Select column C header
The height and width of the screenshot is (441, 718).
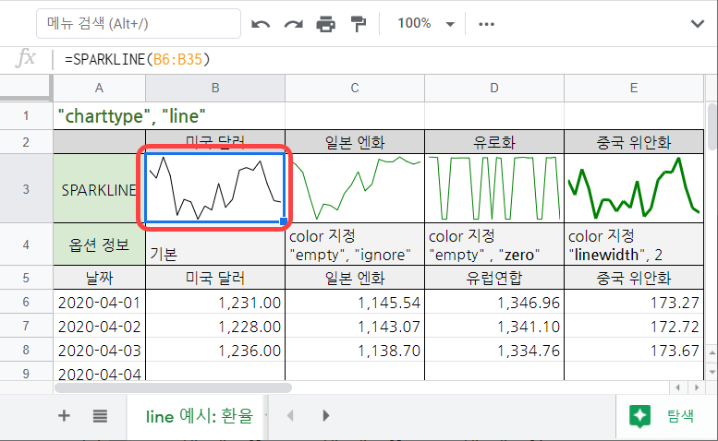coord(355,88)
